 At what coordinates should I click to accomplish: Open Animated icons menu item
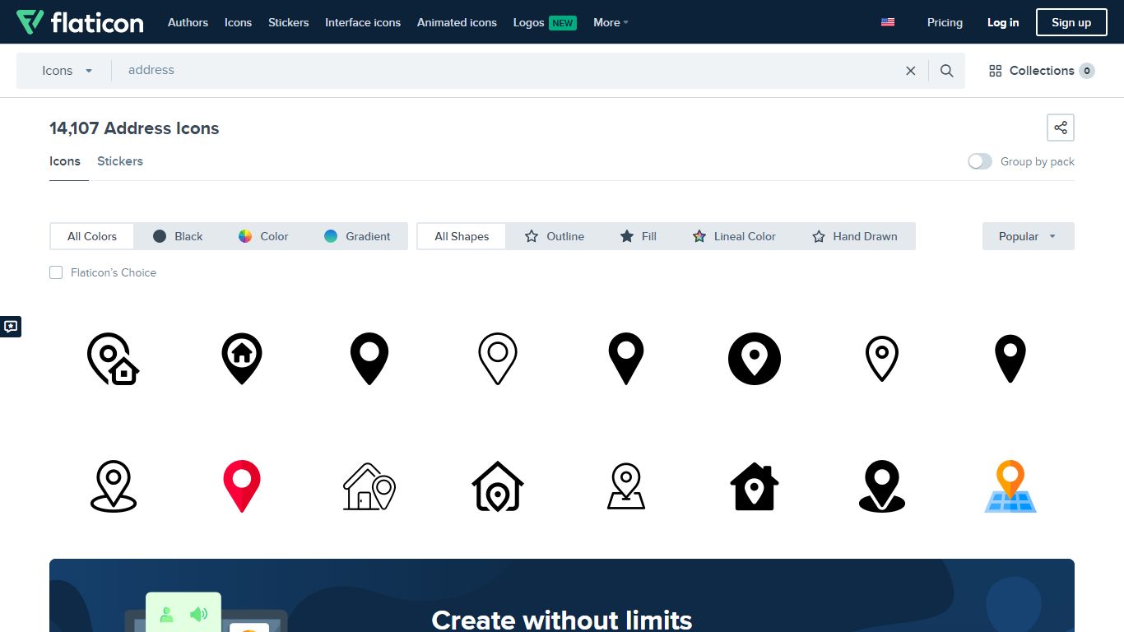[457, 22]
